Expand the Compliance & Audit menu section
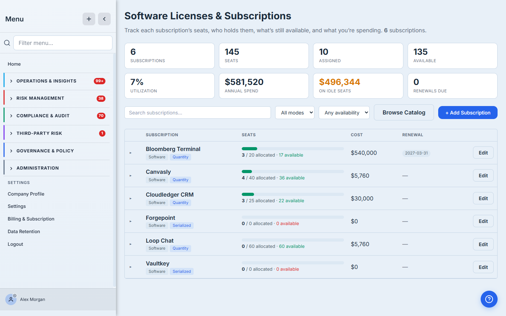The height and width of the screenshot is (316, 506). pyautogui.click(x=57, y=116)
